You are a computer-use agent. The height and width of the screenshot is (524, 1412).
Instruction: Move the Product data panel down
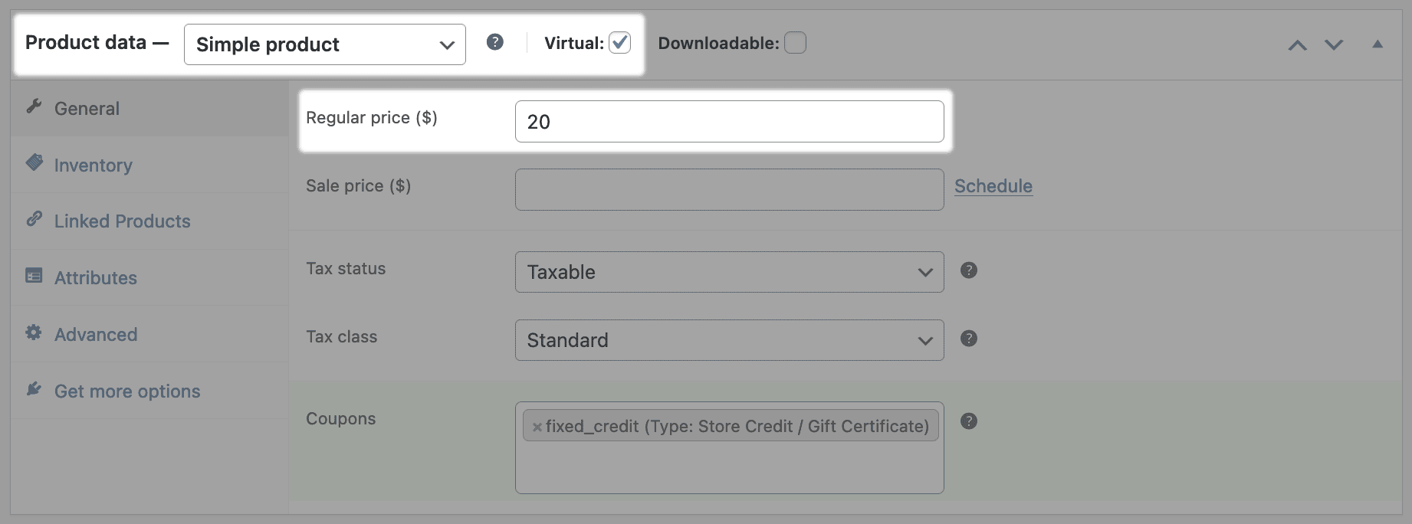click(1334, 45)
